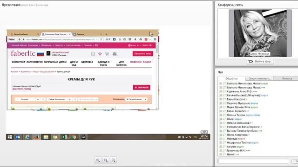298x167 pixels.
Task: Expand the Консультантам top menu
Action: coord(74,45)
